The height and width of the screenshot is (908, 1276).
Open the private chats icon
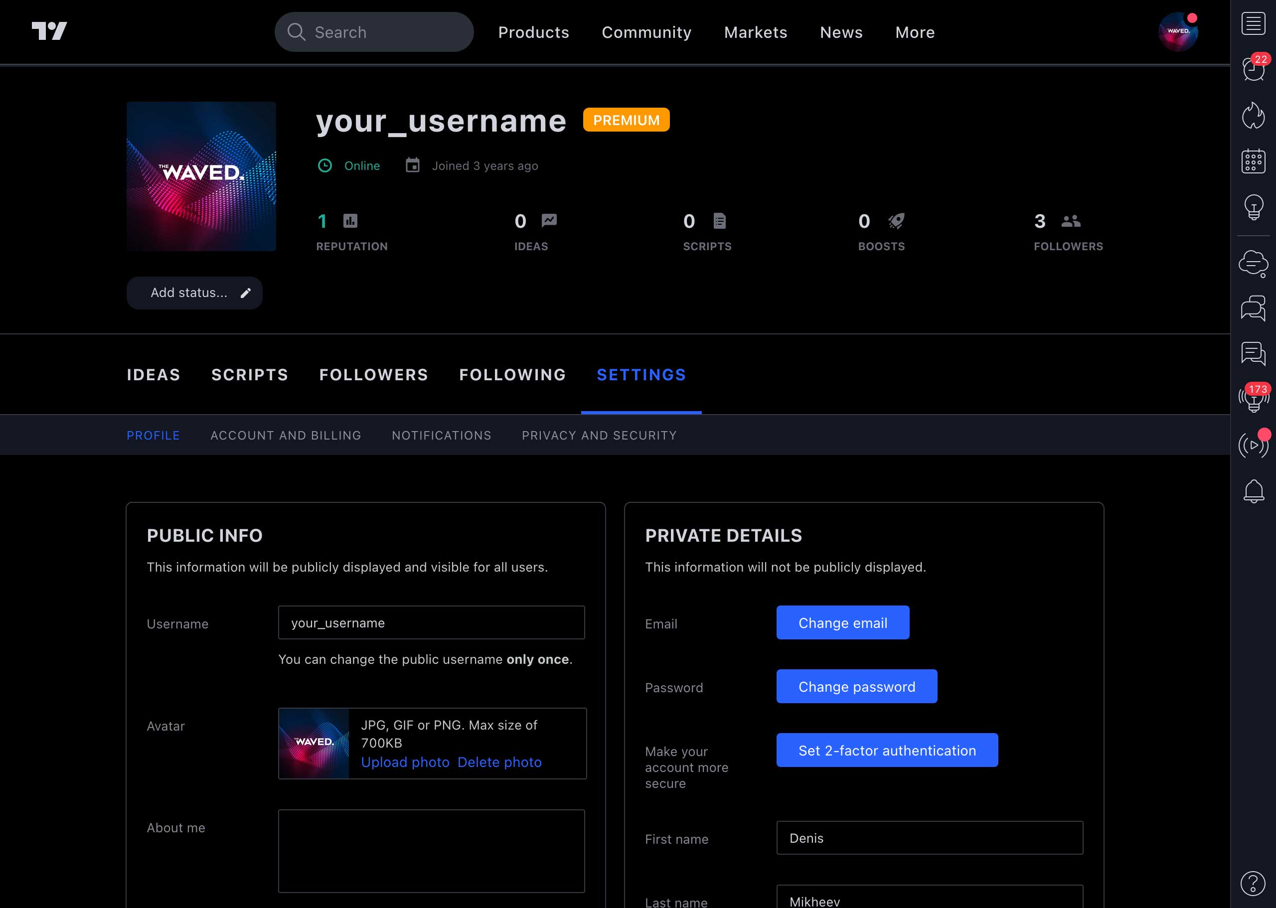pyautogui.click(x=1253, y=308)
